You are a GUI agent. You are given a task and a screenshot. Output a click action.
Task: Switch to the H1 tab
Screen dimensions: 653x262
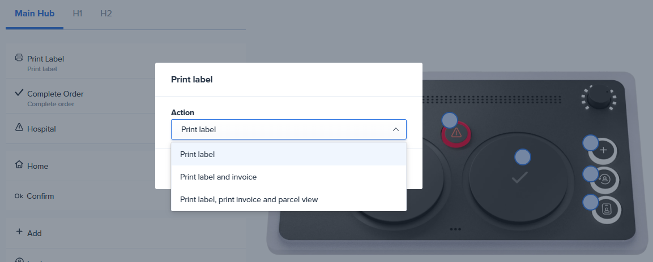click(78, 13)
